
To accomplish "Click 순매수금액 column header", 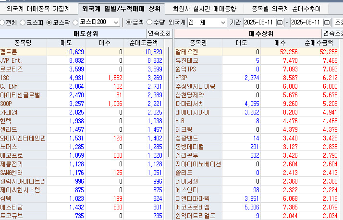I will tap(318, 43).
